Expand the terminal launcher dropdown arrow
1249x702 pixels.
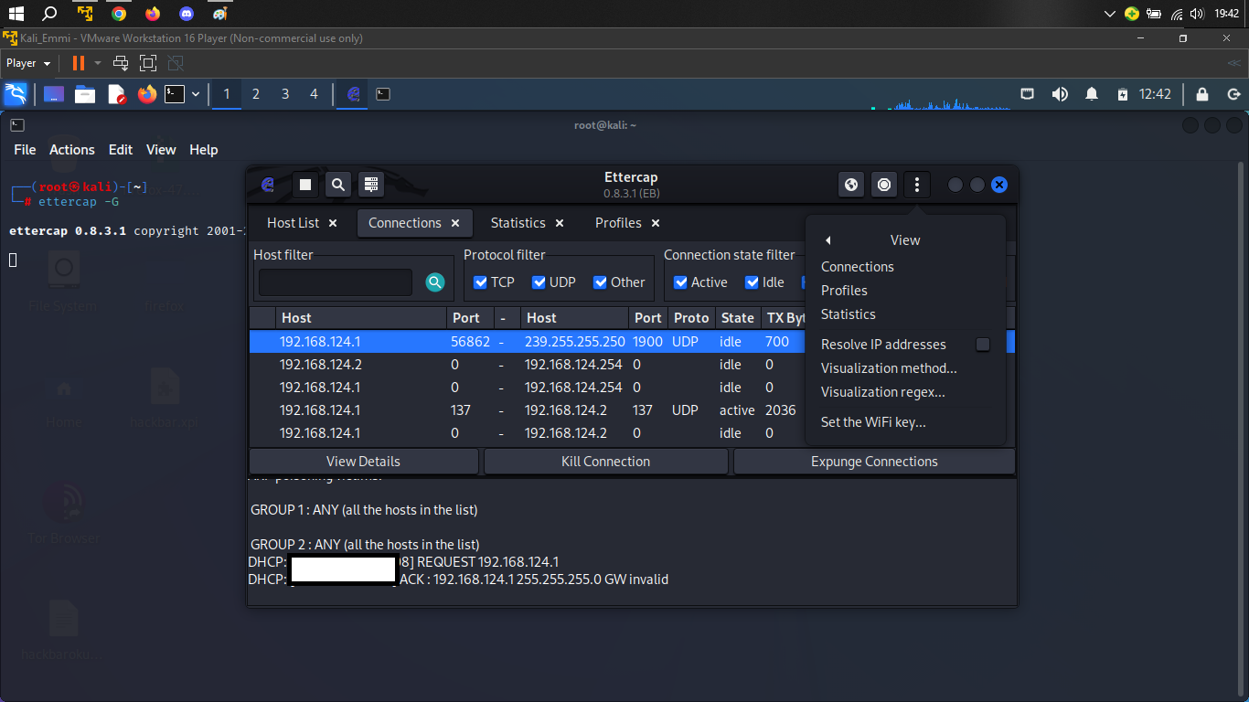click(x=196, y=94)
